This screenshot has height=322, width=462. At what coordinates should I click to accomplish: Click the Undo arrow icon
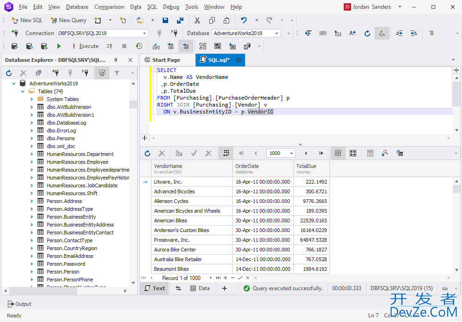243,20
